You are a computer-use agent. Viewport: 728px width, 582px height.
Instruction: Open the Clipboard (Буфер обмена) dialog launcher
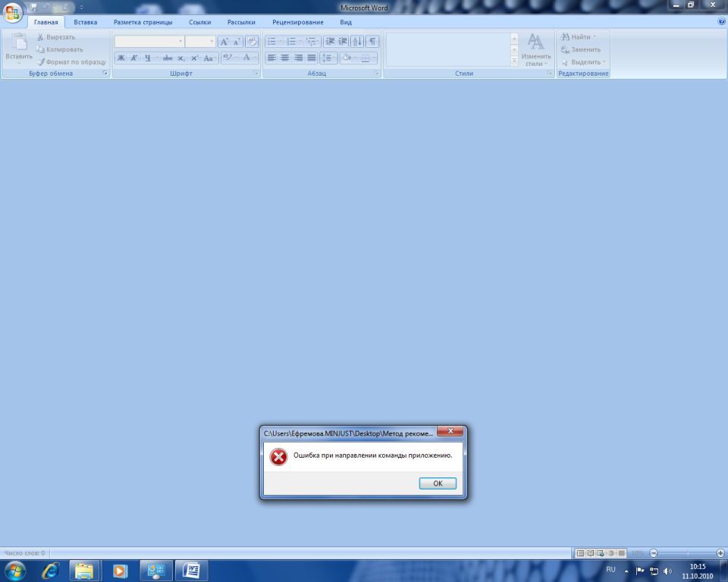(105, 74)
